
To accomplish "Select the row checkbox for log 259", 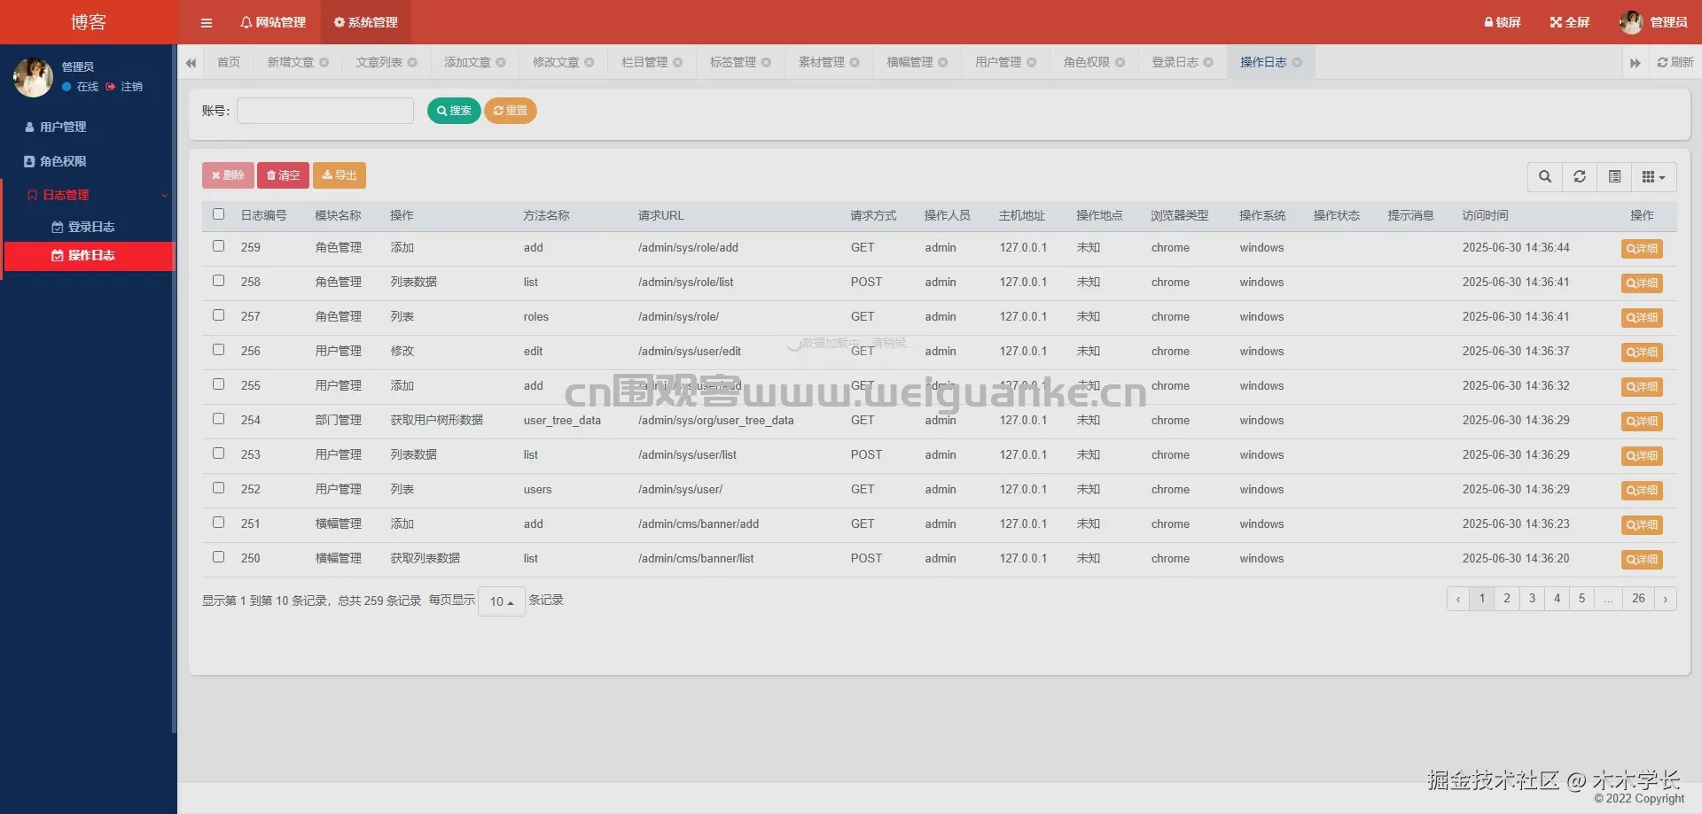I will pos(219,246).
